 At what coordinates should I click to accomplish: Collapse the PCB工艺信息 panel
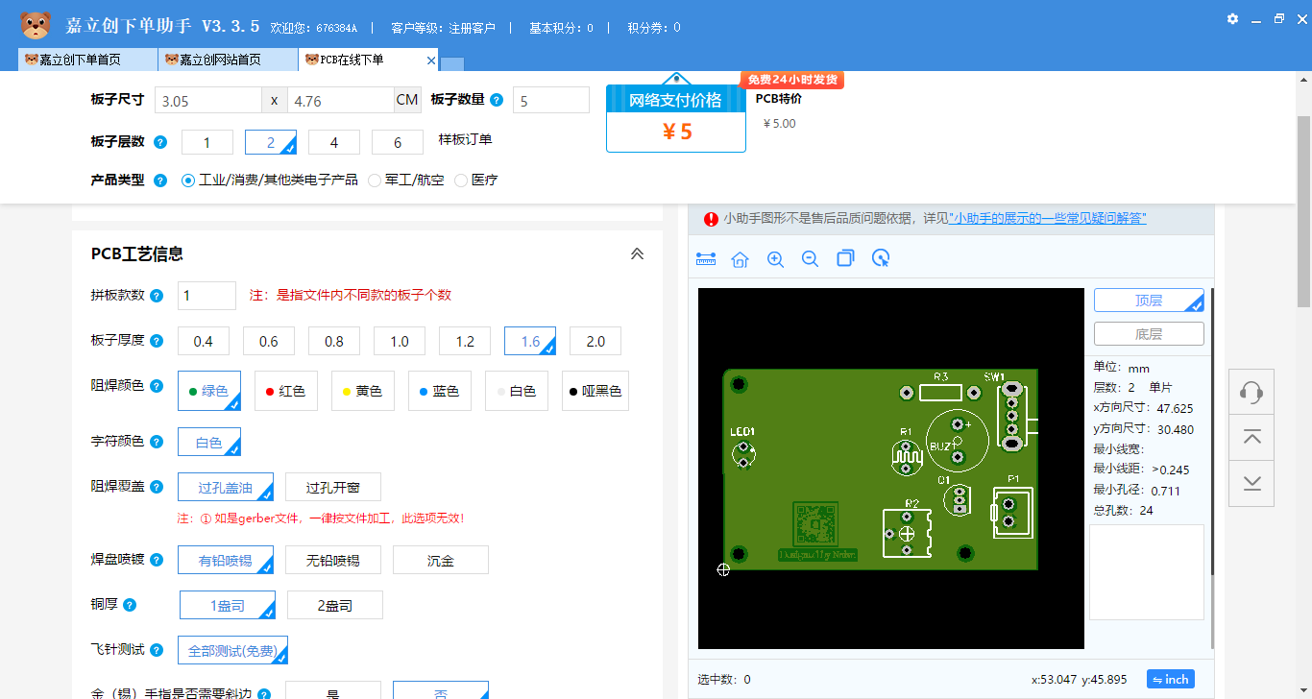point(637,253)
